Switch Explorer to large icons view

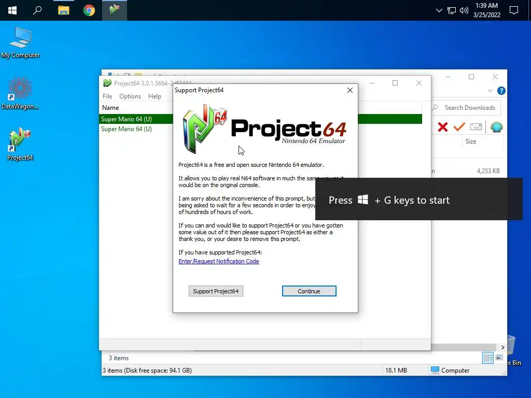pyautogui.click(x=499, y=358)
